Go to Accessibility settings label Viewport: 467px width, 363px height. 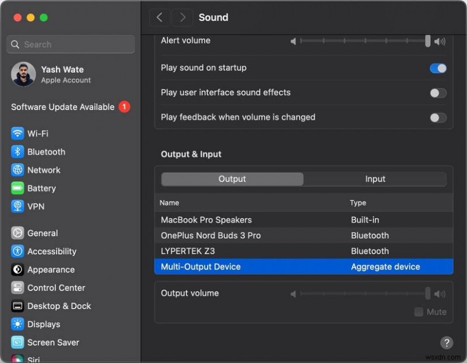click(x=52, y=252)
